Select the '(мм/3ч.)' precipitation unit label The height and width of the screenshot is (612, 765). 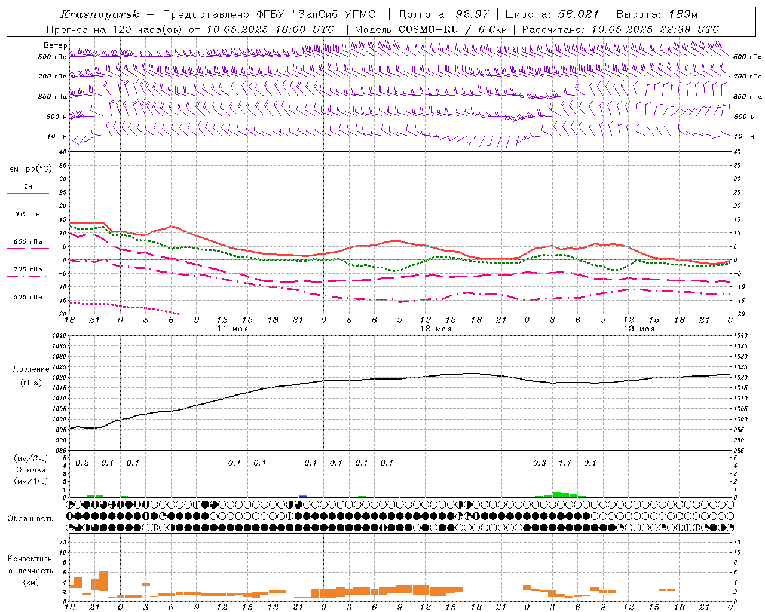pyautogui.click(x=31, y=459)
